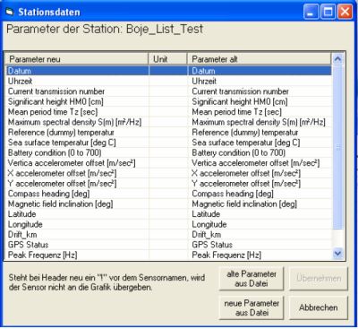Click the 'Parameter alt' column header
358x329 pixels.
(260, 59)
